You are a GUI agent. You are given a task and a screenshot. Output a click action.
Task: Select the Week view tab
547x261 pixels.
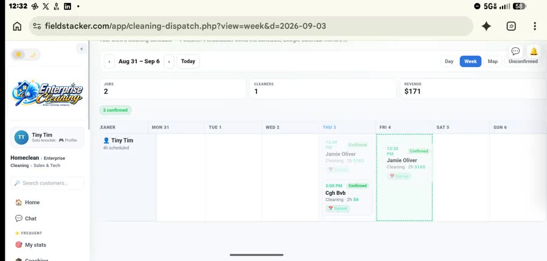(x=470, y=61)
